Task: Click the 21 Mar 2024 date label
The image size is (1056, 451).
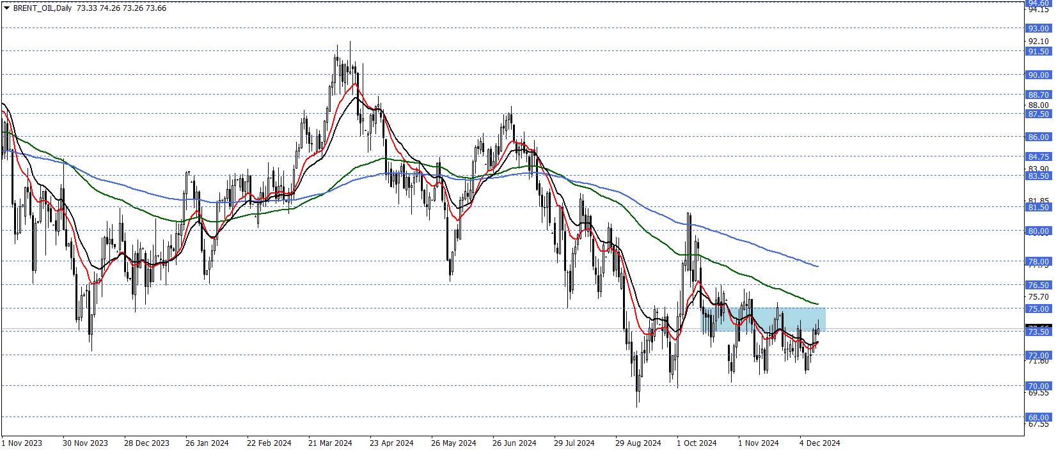Action: (x=330, y=443)
